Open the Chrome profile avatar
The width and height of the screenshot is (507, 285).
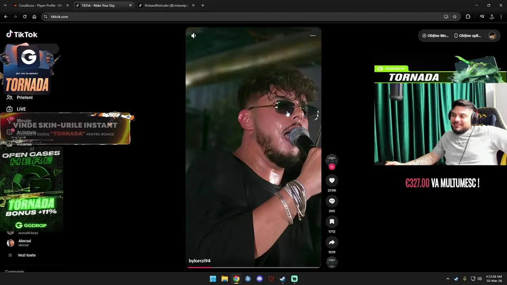point(492,17)
